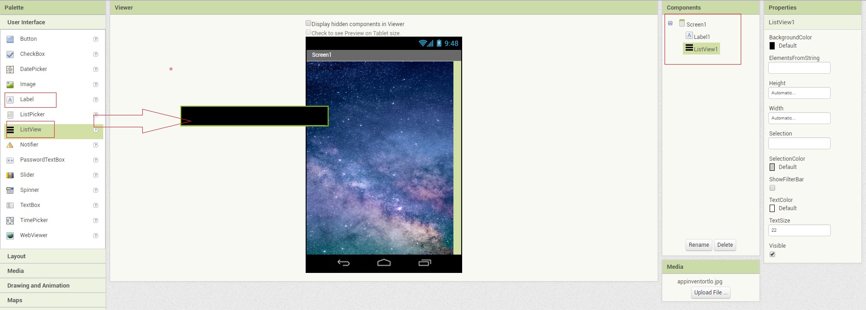The image size is (866, 310).
Task: Click the Android back navigation icon
Action: [x=343, y=263]
